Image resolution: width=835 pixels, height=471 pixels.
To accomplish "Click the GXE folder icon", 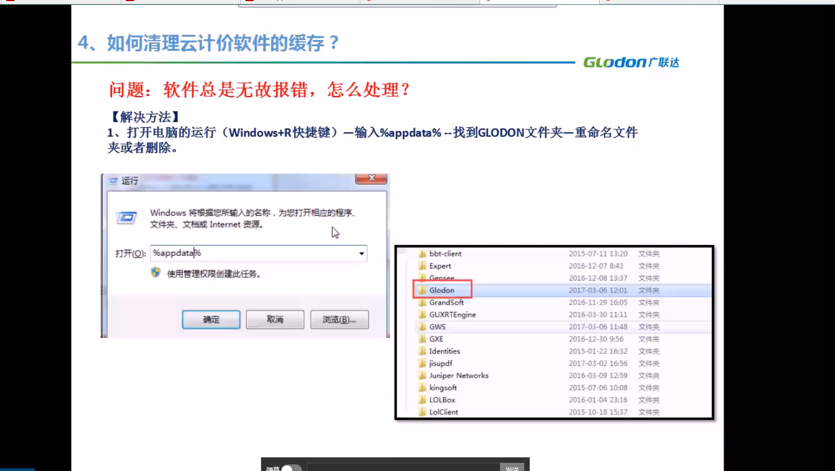I will [422, 339].
